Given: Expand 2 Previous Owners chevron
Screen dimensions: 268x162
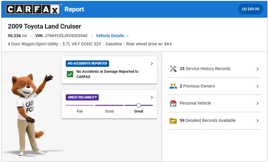Looking at the screenshot, I should [258, 86].
